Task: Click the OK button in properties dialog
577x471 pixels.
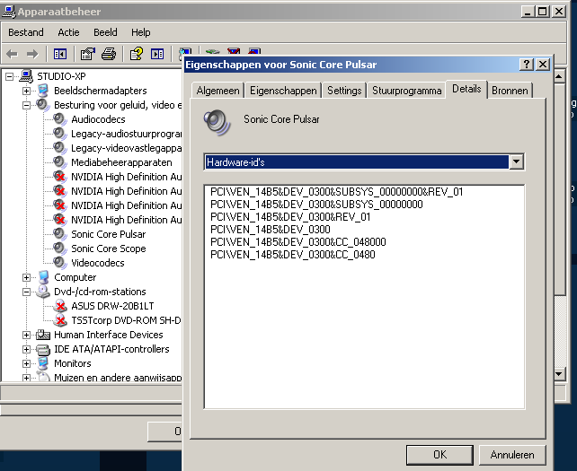Action: click(439, 454)
